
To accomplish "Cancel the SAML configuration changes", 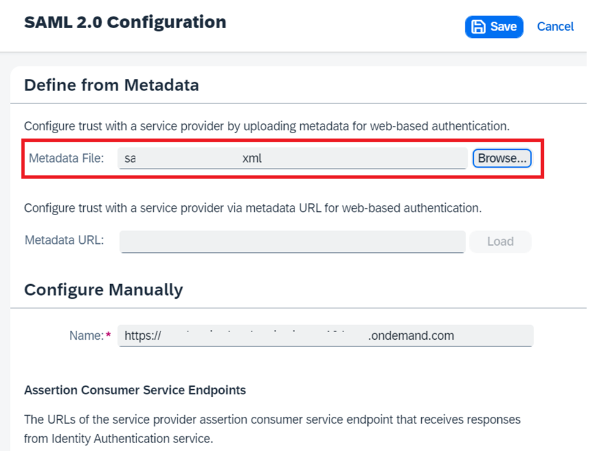I will [x=555, y=27].
